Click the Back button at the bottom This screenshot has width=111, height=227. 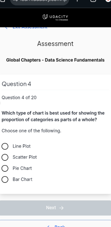pyautogui.click(x=56, y=224)
